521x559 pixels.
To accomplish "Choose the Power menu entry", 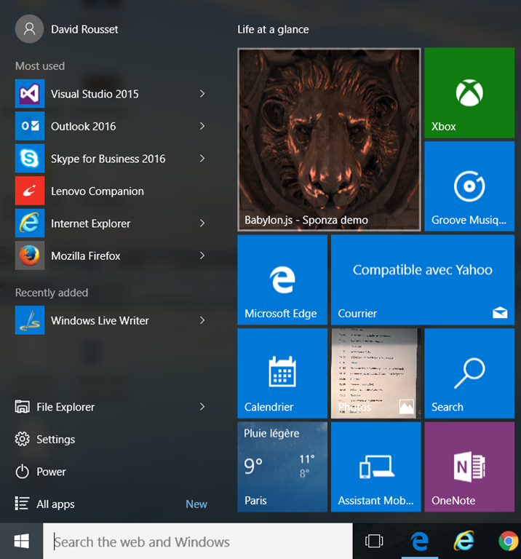I will pos(111,472).
